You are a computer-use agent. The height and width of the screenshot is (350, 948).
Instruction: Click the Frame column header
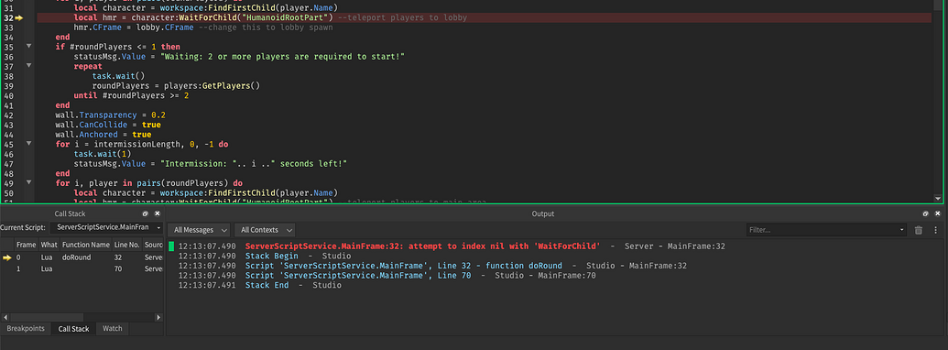(x=26, y=245)
